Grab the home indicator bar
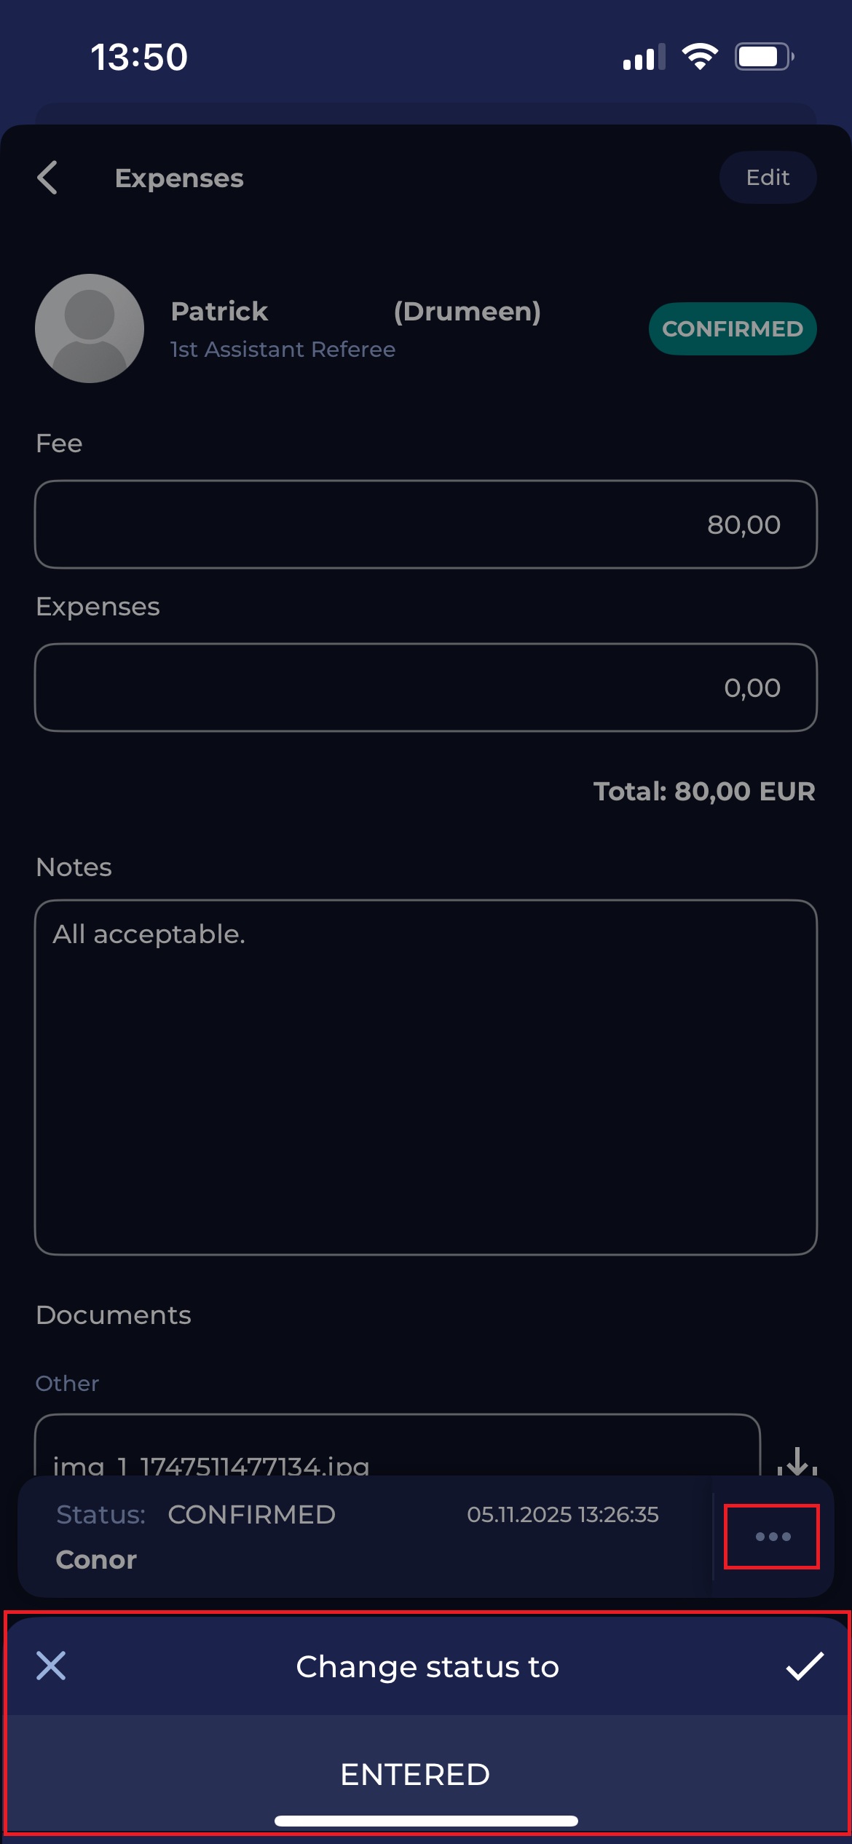852x1844 pixels. click(426, 1821)
